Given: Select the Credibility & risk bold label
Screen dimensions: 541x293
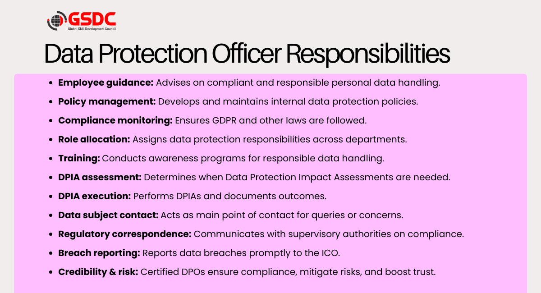Looking at the screenshot, I should 98,272.
